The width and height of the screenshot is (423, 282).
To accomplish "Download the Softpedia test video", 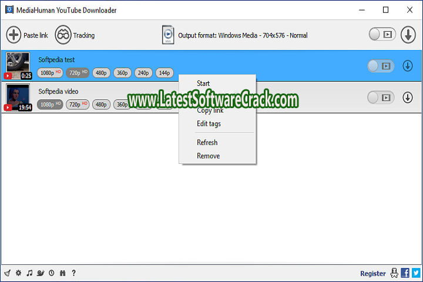I will (408, 66).
